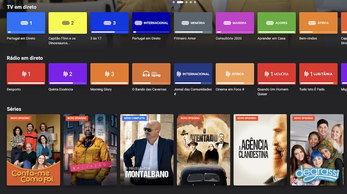
Task: Click 'Capitão Flinn e os Dinossauros...' under RTP 2
Action: tap(62, 40)
